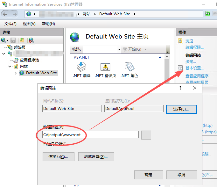Click the globe icon in address bar
The width and height of the screenshot is (217, 187).
(x=29, y=14)
